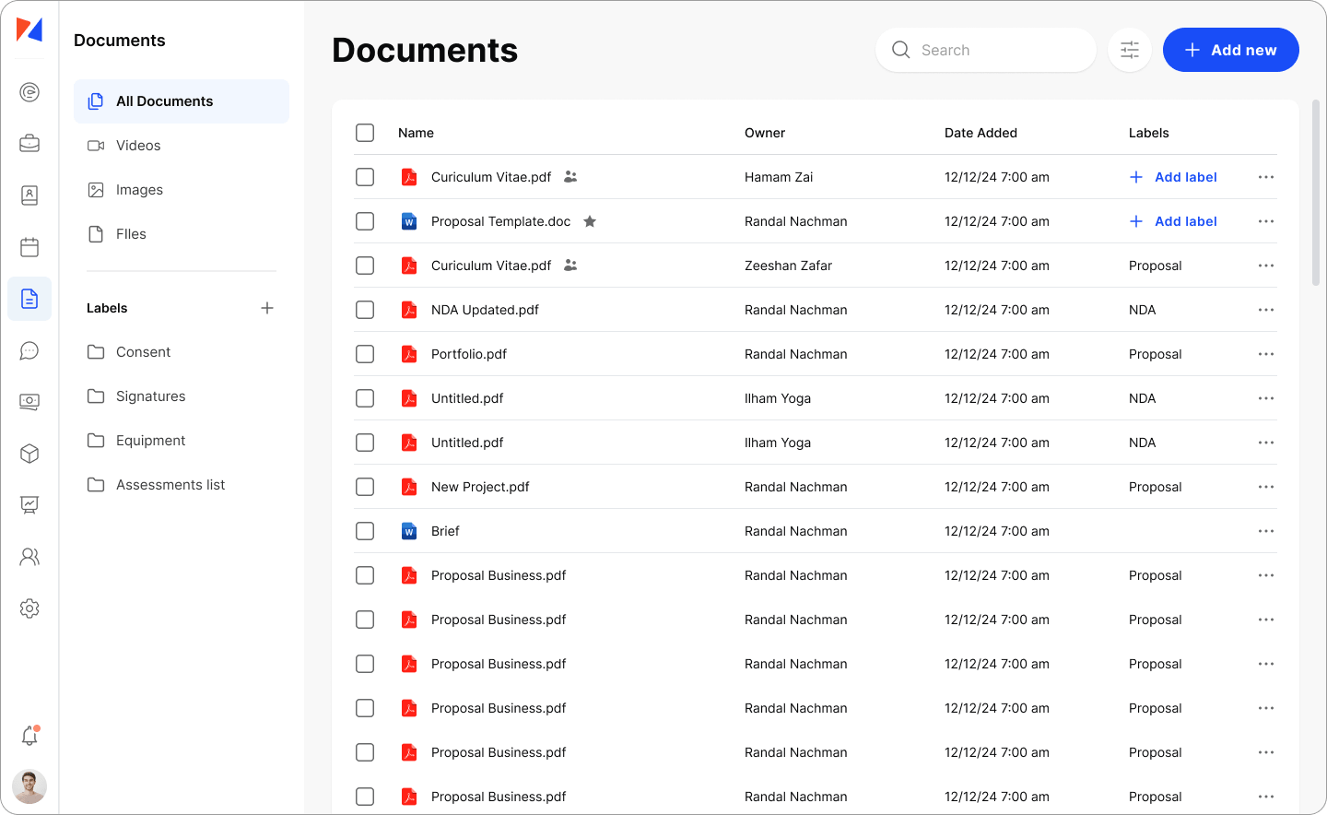Tick the checkbox beside Portfolio.pdf
1327x815 pixels.
tap(364, 353)
